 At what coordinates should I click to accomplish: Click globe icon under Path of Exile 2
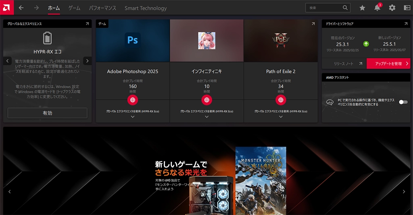pos(281,100)
